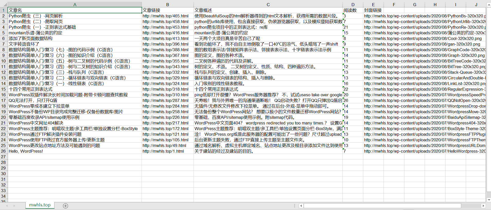Viewport: 491px width, 210px height.
Task: Select cell Hello, WordPress!
Action: pyautogui.click(x=75, y=151)
